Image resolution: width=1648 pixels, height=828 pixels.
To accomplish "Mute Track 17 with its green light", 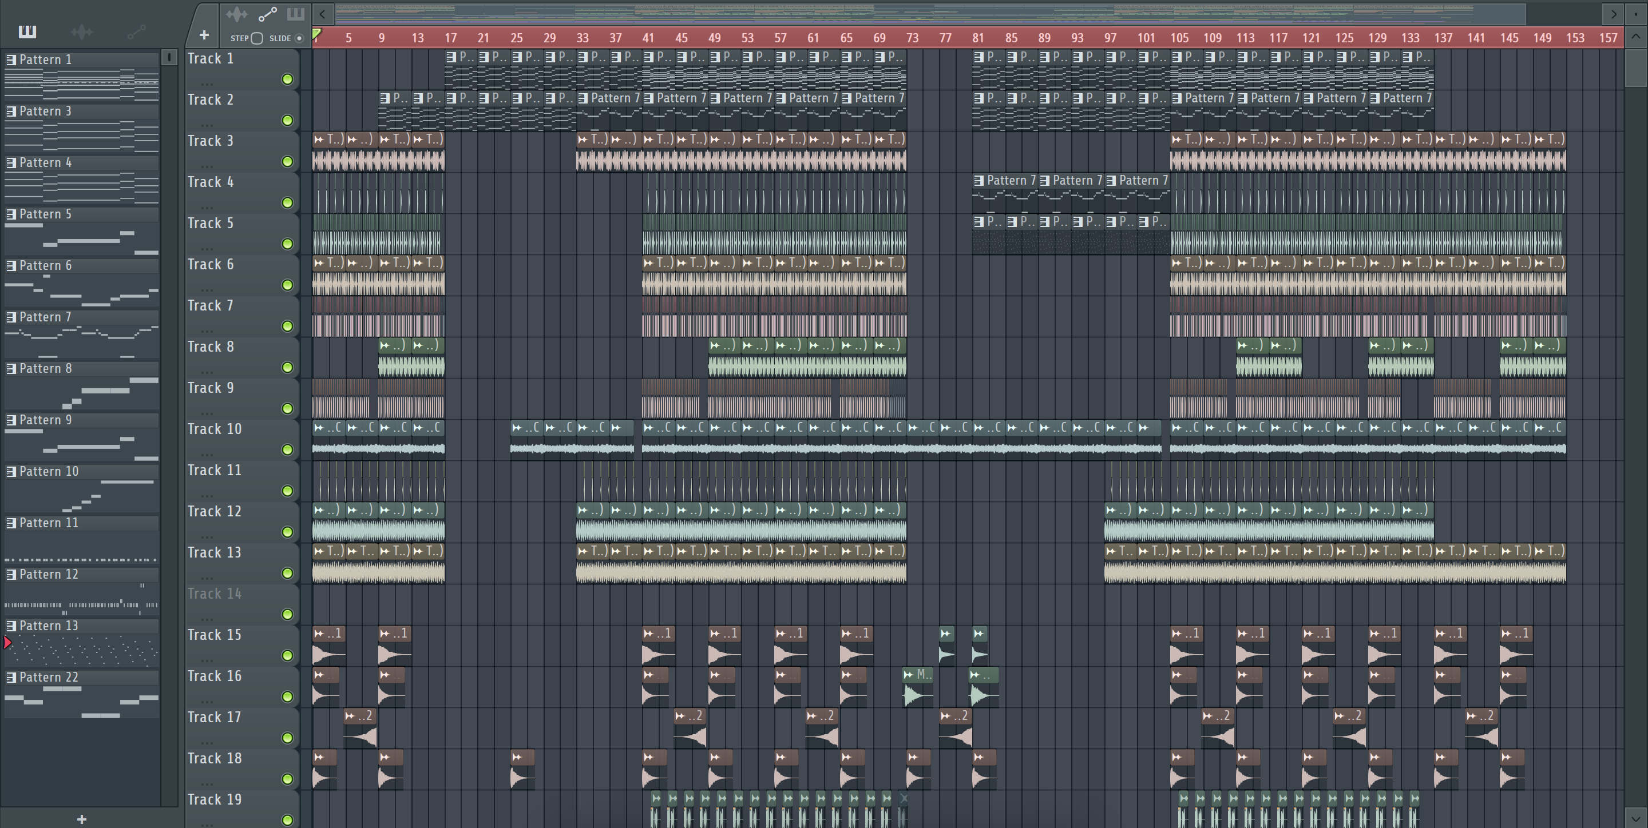I will [x=288, y=738].
